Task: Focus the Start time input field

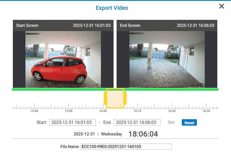Action: click(x=72, y=122)
